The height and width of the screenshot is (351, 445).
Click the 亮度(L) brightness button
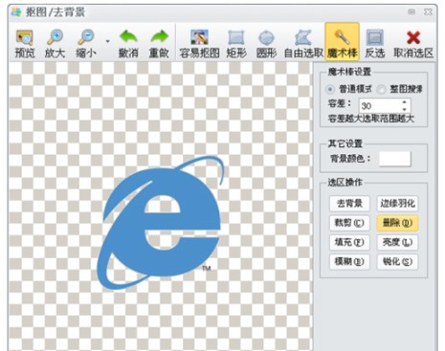(397, 242)
